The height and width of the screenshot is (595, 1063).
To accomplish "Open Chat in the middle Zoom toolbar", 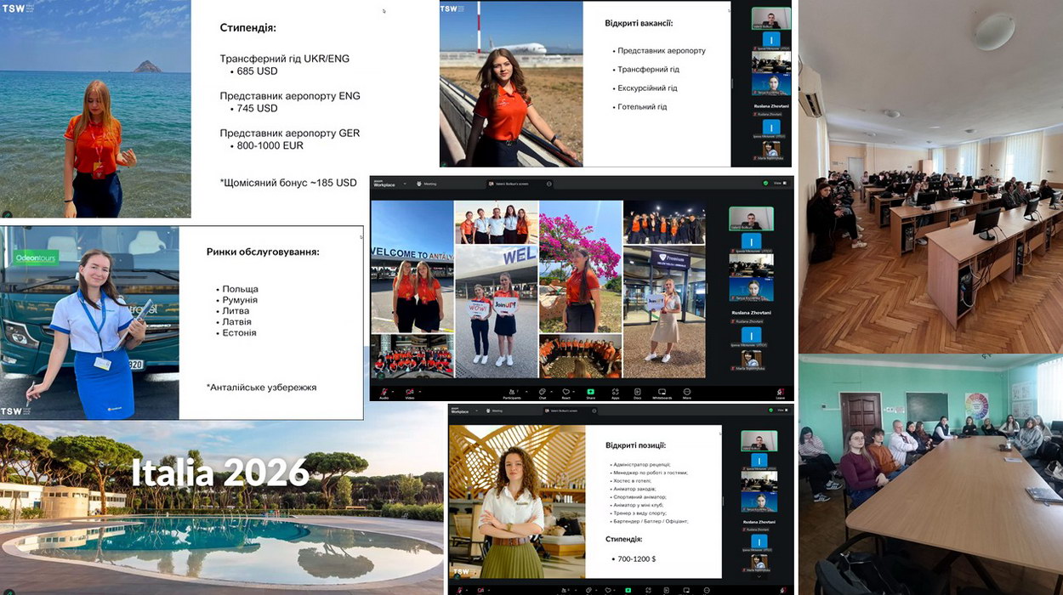I will point(542,392).
